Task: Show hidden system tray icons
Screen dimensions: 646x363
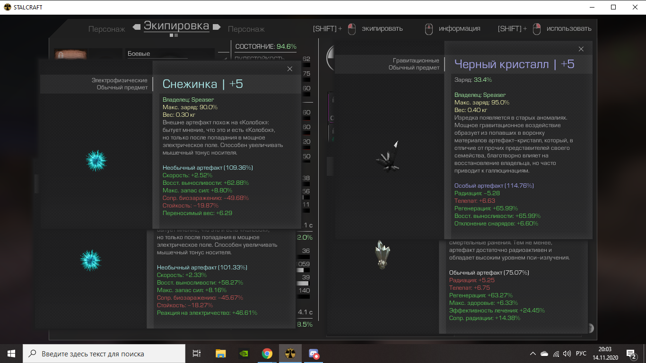Action: 533,354
